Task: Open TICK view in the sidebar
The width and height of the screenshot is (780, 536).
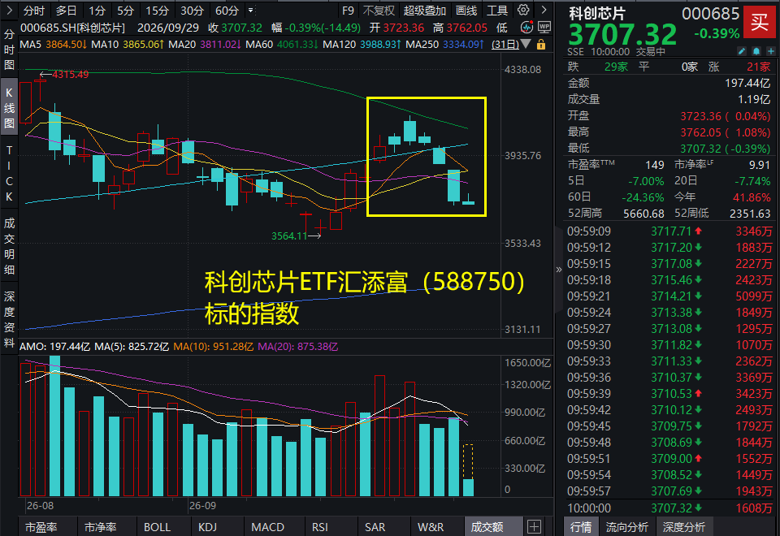Action: pos(9,173)
